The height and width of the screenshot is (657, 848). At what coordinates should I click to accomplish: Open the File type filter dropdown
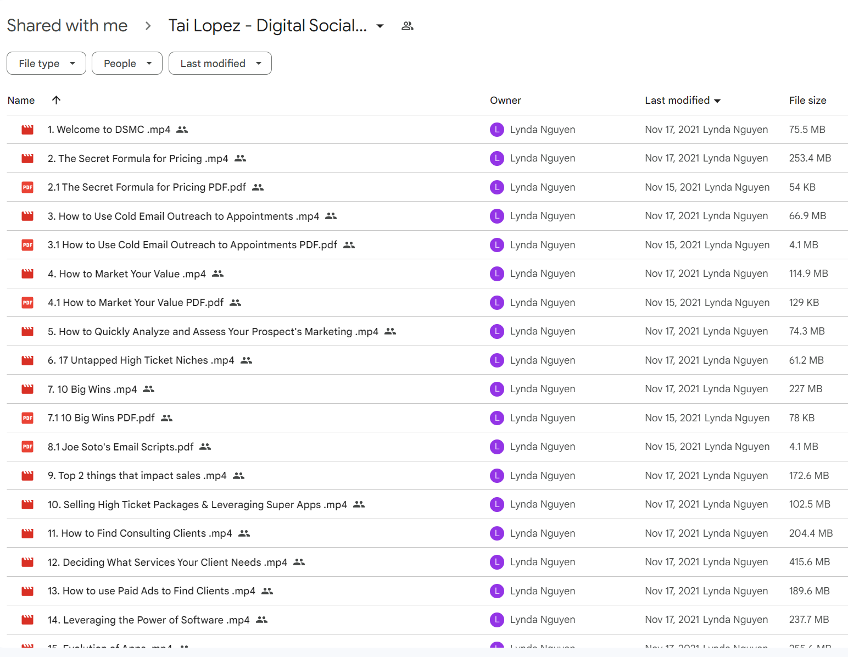46,63
